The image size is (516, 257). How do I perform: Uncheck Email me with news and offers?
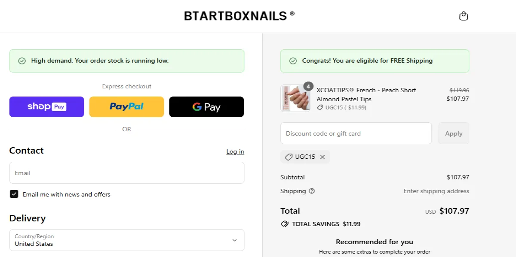coord(14,194)
